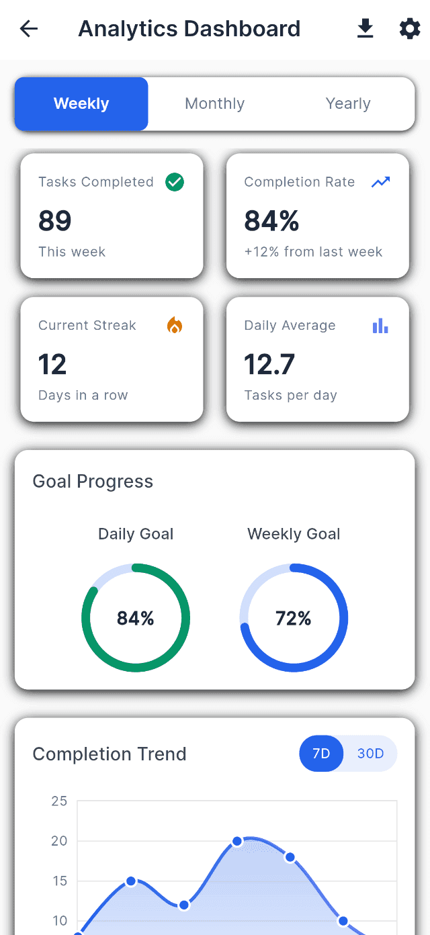Image resolution: width=430 pixels, height=935 pixels.
Task: Switch to the Monthly tab
Action: click(x=215, y=103)
